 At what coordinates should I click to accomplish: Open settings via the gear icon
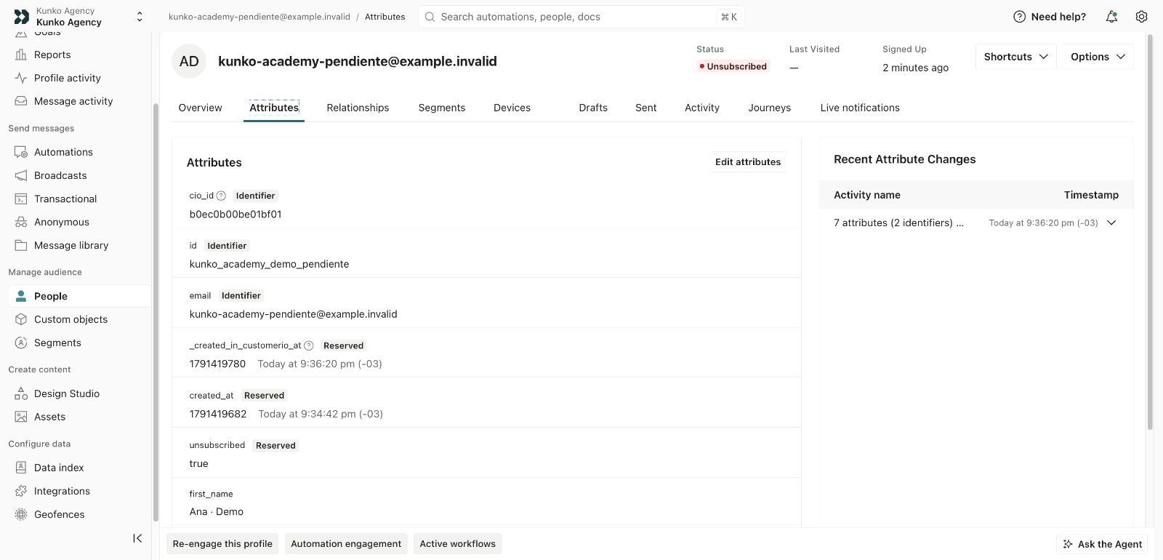1142,17
